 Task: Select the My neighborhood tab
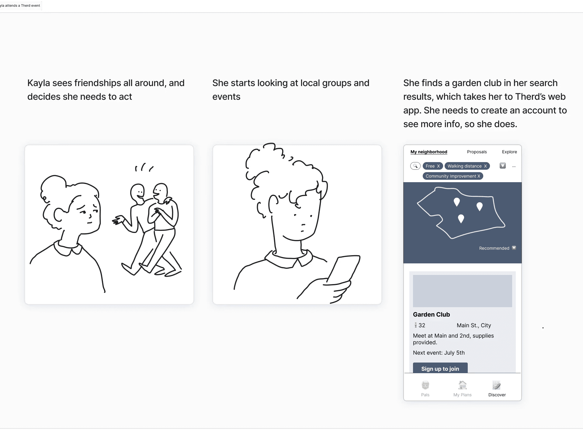click(x=429, y=152)
